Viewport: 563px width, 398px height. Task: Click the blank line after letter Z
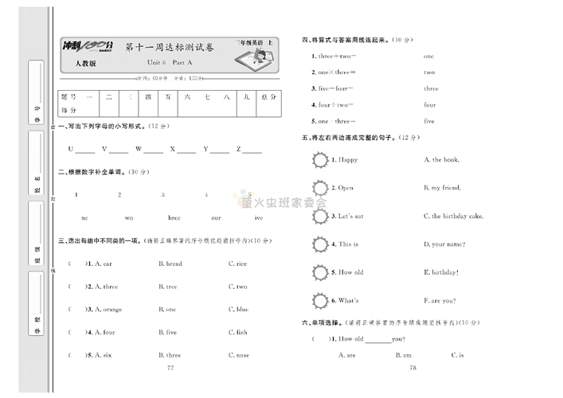coord(252,150)
